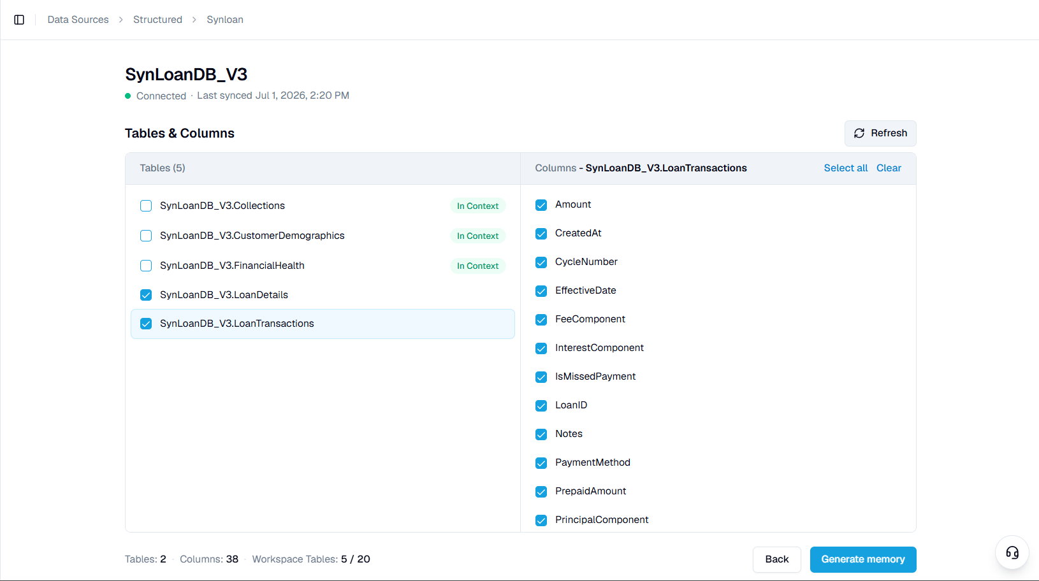Select the SynLoanDB_V3.LoanTransactions table name
Image resolution: width=1039 pixels, height=581 pixels.
237,324
